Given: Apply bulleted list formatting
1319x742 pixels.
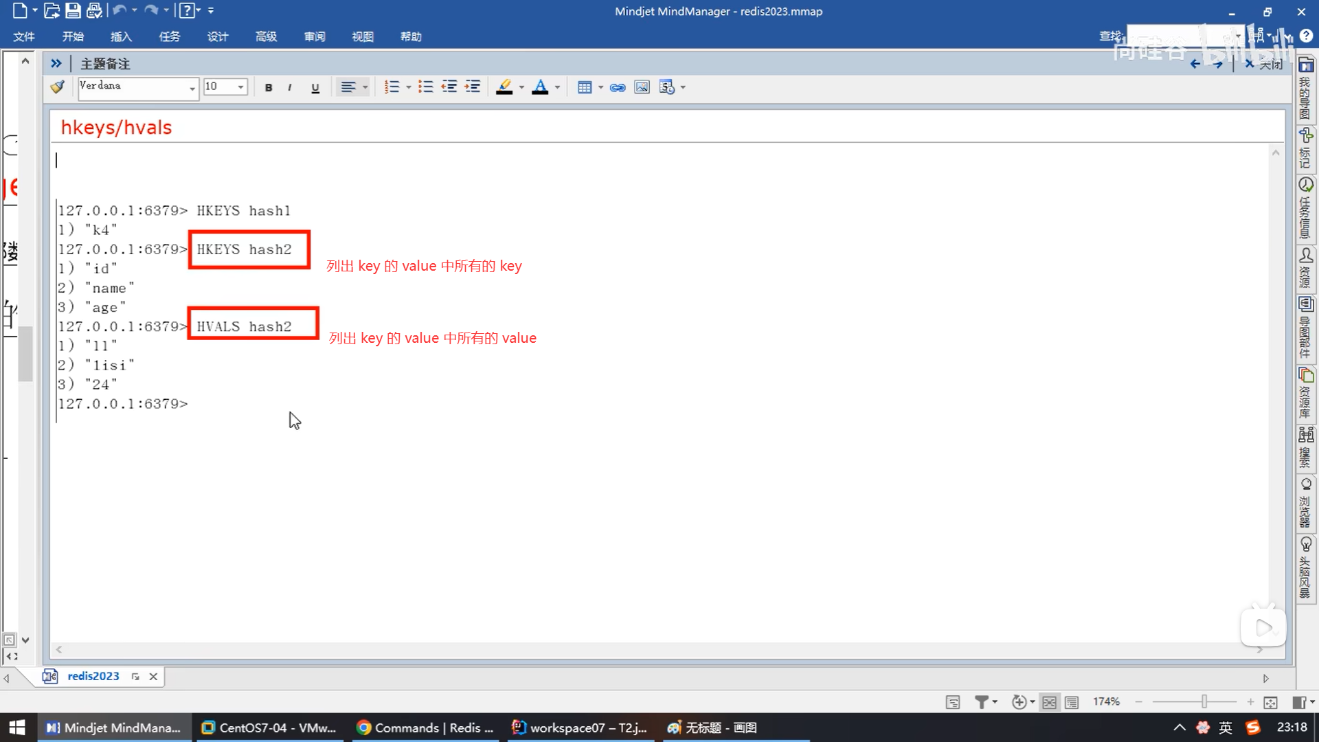Looking at the screenshot, I should pyautogui.click(x=425, y=87).
